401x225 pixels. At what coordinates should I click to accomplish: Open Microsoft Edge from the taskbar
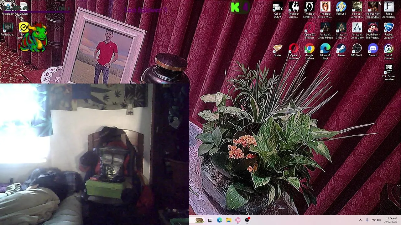(x=219, y=220)
